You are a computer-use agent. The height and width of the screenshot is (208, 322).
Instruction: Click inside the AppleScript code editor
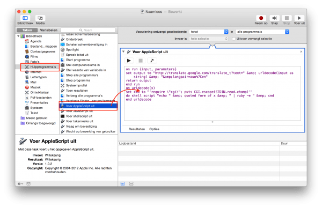213,93
